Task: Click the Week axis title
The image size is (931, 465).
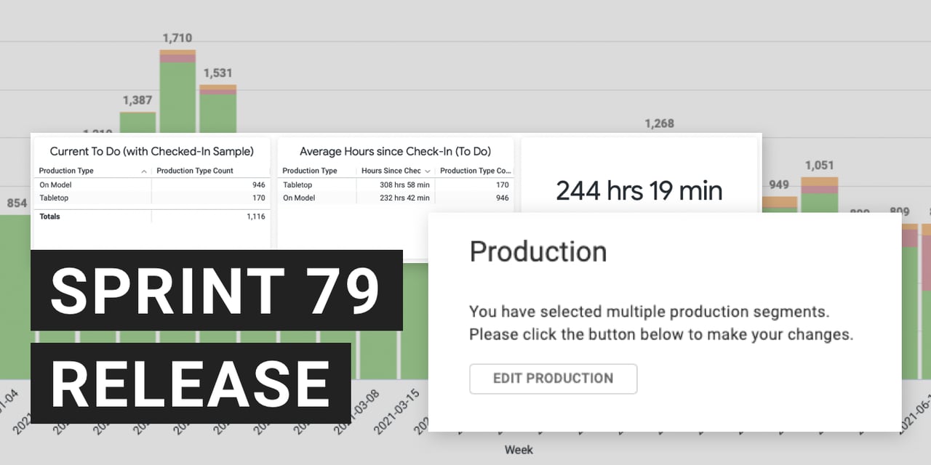Action: tap(519, 450)
